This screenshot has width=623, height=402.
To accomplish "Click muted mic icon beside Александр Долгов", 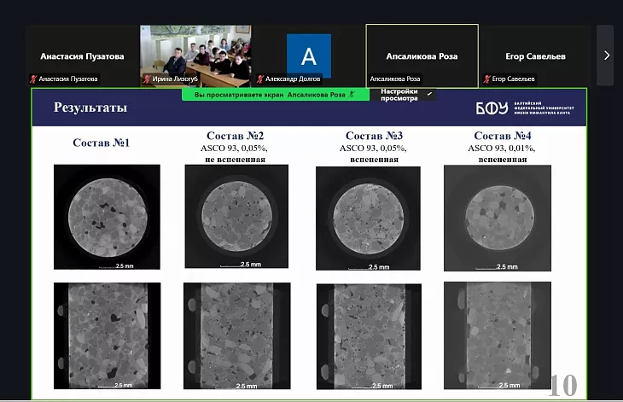I will 259,79.
